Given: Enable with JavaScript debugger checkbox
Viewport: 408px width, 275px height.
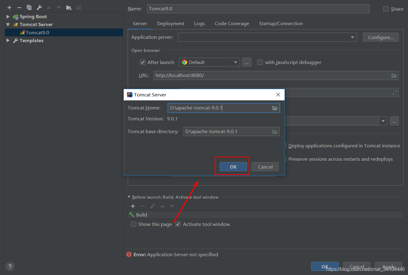Looking at the screenshot, I should (260, 62).
